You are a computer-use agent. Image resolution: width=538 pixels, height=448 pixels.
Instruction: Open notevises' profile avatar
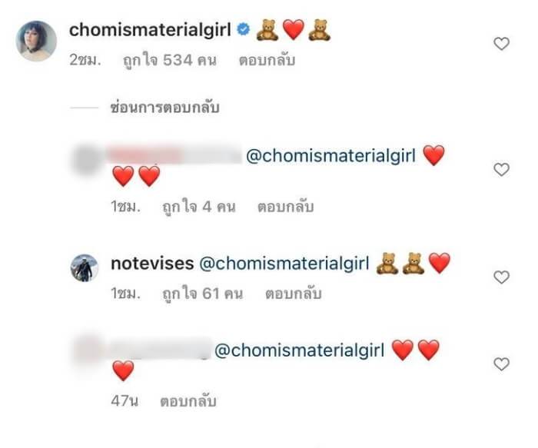tap(85, 267)
